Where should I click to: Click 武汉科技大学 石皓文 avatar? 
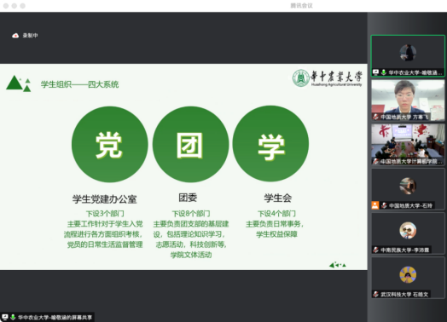coord(408,275)
